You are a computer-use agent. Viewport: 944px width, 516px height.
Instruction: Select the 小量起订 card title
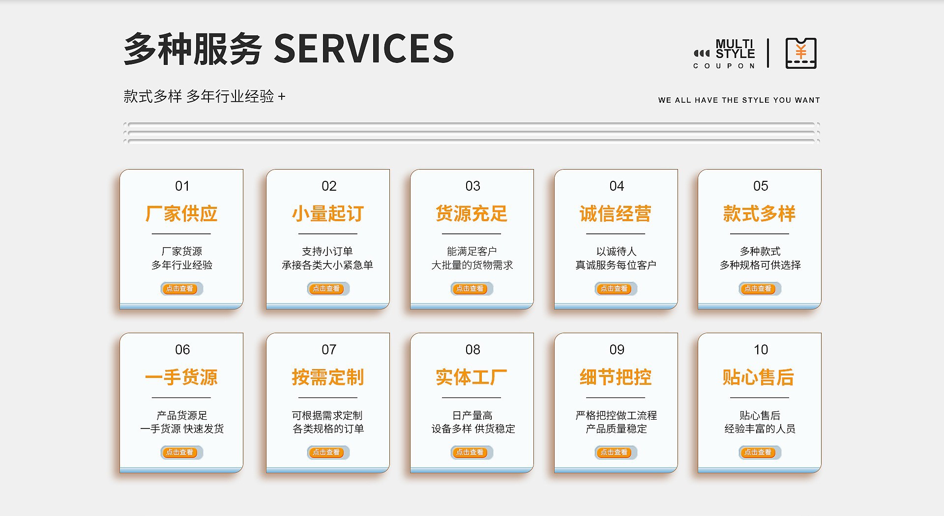pyautogui.click(x=328, y=214)
